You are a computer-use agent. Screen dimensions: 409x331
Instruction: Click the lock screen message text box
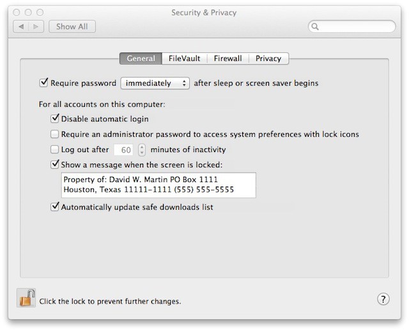pos(157,185)
